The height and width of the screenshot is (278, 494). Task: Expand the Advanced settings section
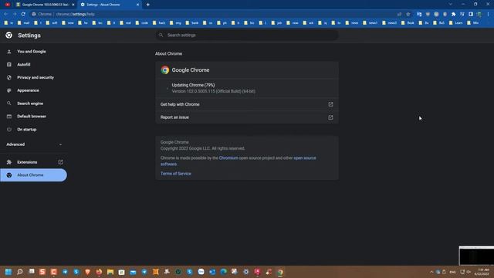[34, 144]
